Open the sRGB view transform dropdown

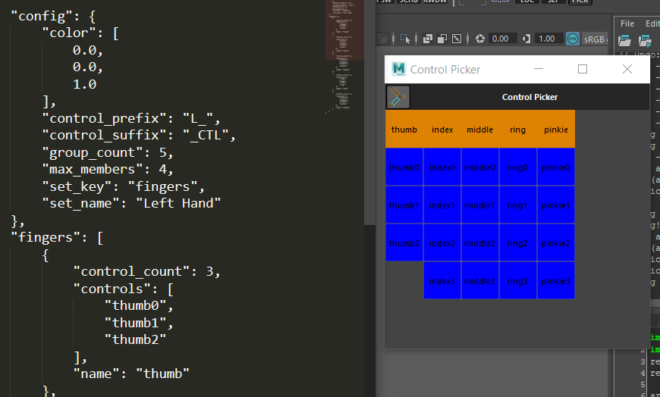(x=594, y=39)
